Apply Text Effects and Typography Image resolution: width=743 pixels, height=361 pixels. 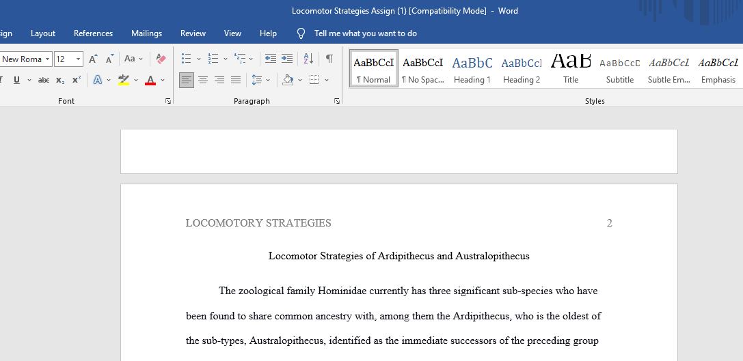(98, 80)
